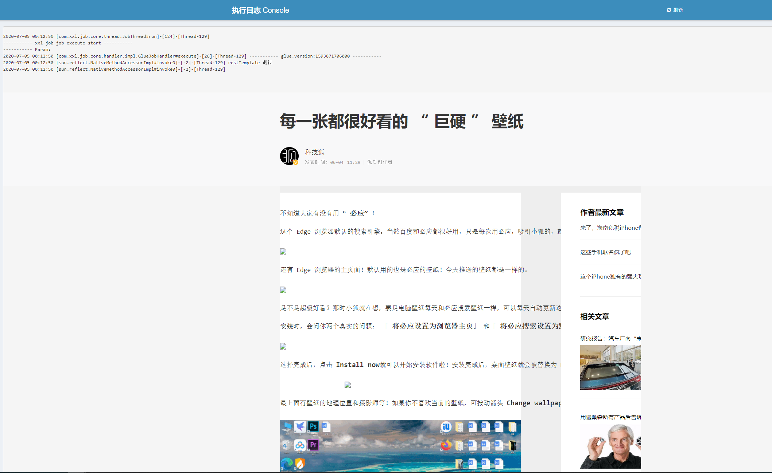Click broken image above the 最上面有壁纸 paragraph
This screenshot has width=772, height=473.
tap(348, 385)
